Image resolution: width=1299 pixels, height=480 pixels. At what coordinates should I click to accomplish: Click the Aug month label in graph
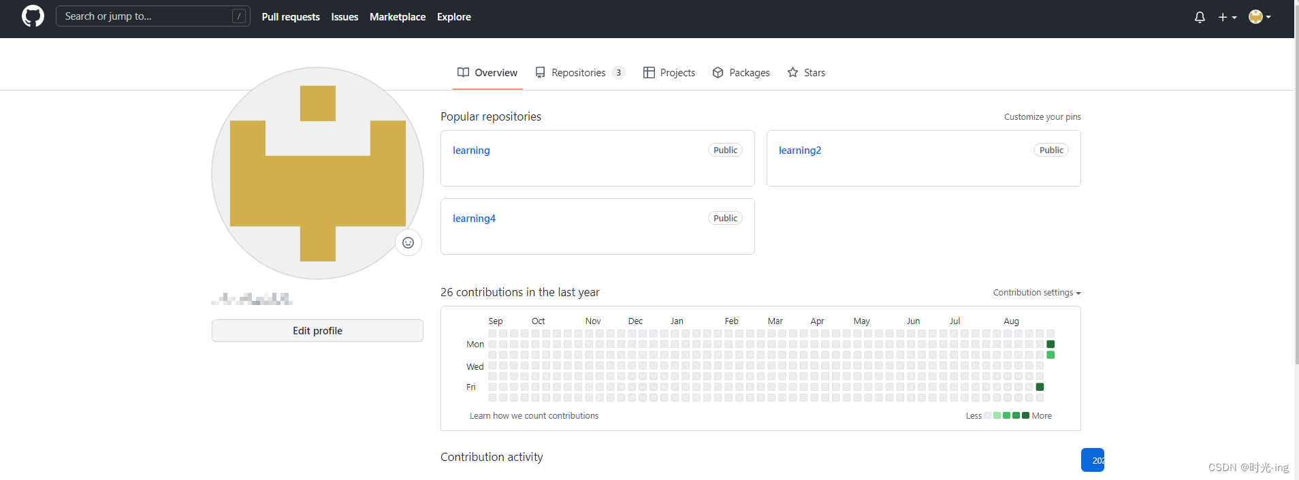(x=1011, y=321)
